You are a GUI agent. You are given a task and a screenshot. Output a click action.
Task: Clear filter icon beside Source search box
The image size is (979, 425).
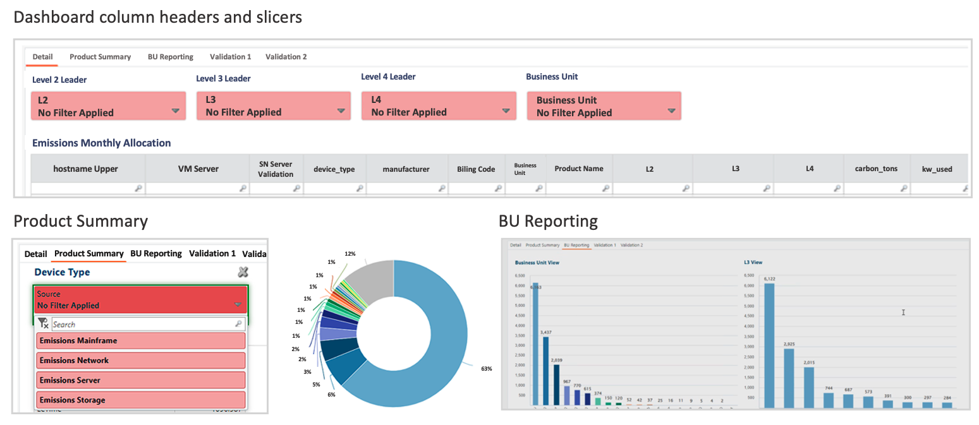click(43, 323)
